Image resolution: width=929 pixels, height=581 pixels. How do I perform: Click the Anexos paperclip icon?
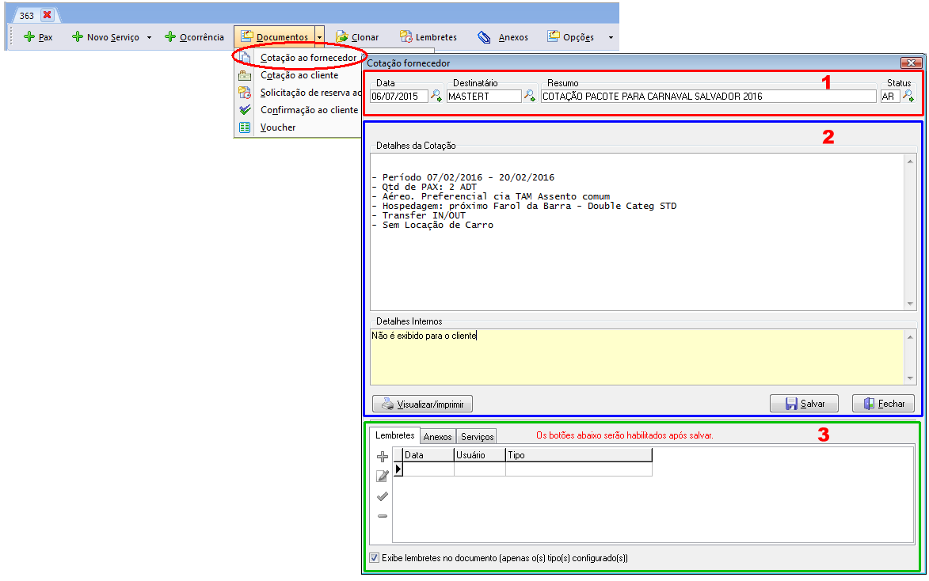point(484,36)
